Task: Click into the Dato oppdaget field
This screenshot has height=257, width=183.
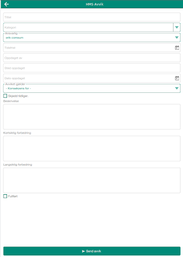Action: (91, 78)
